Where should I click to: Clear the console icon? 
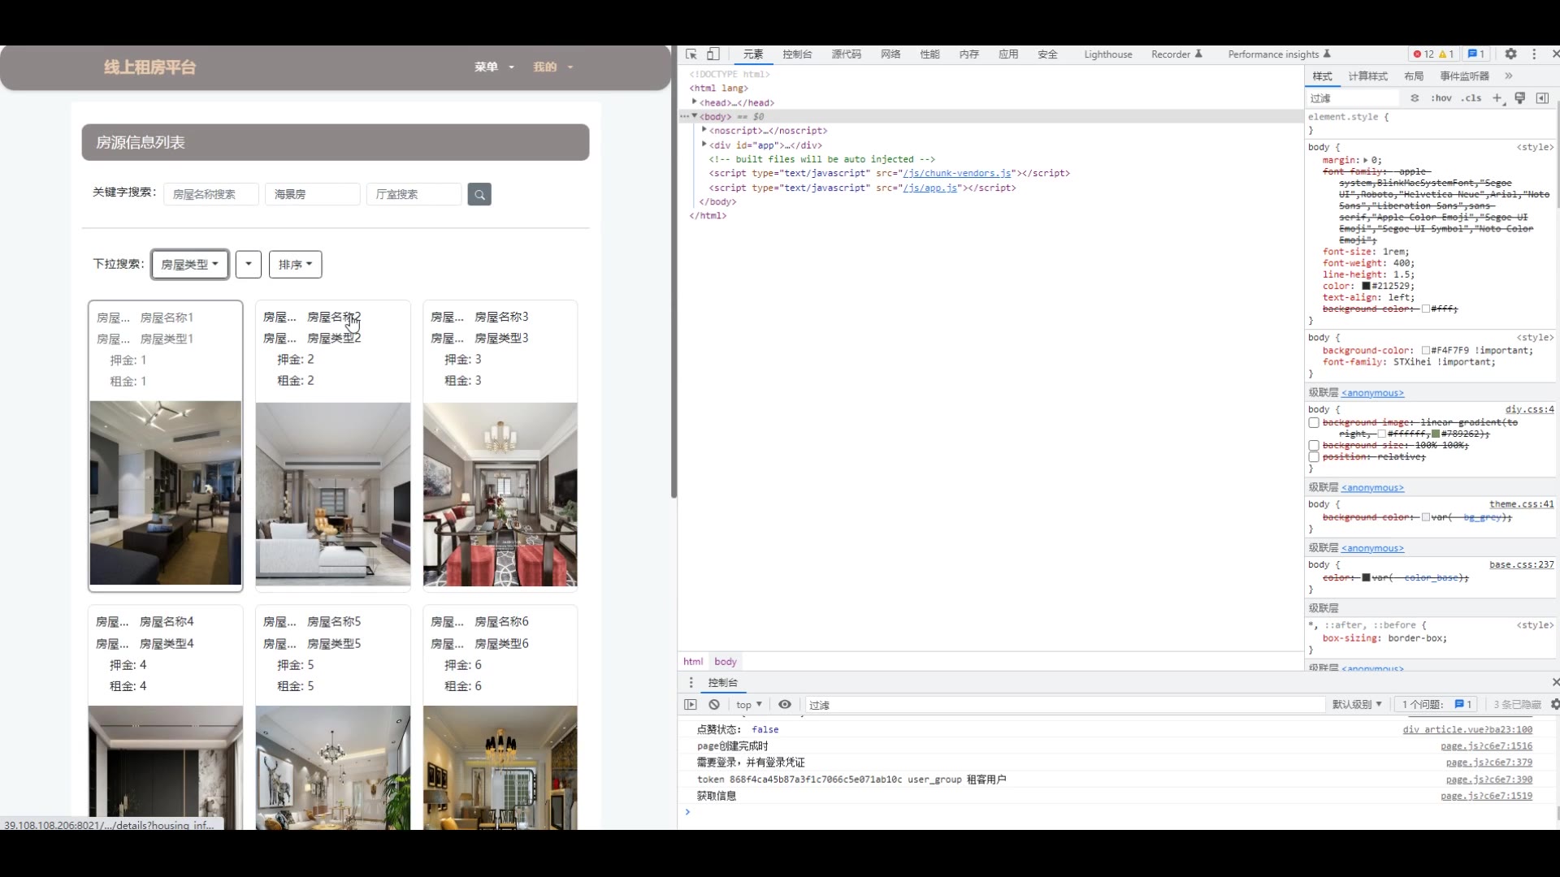coord(714,705)
